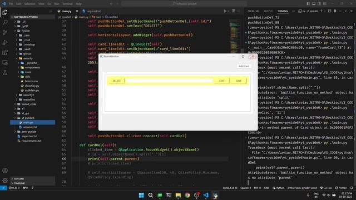This screenshot has width=356, height=200.
Task: Collapse the yt_pyside6 folder
Action: (x=28, y=118)
